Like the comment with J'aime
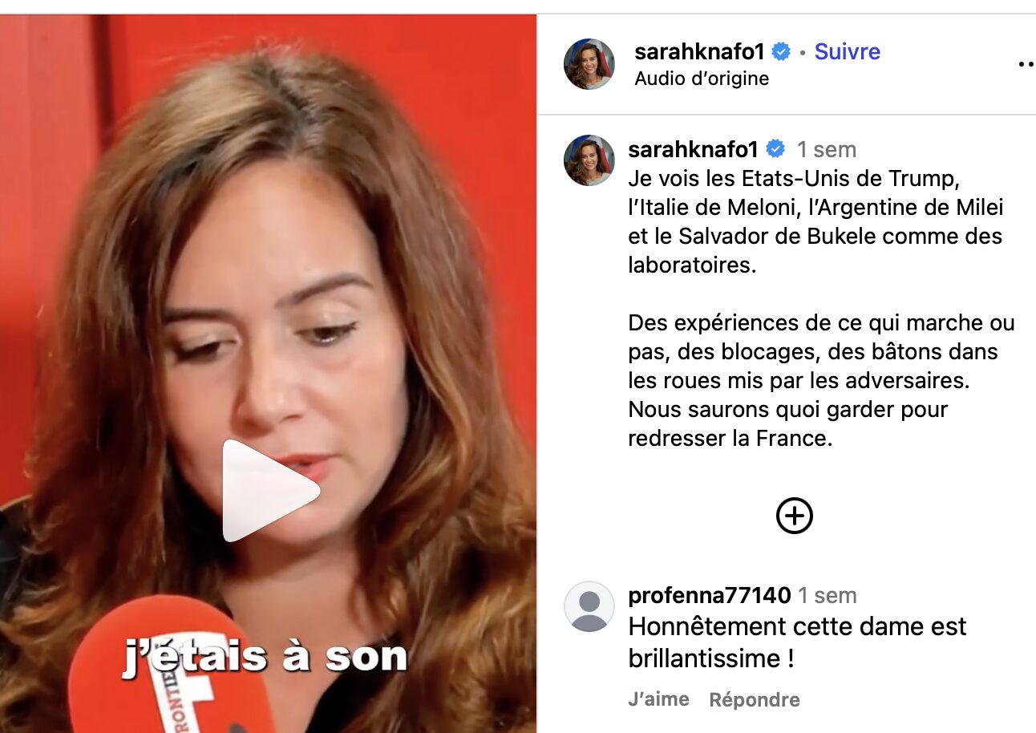 (659, 699)
